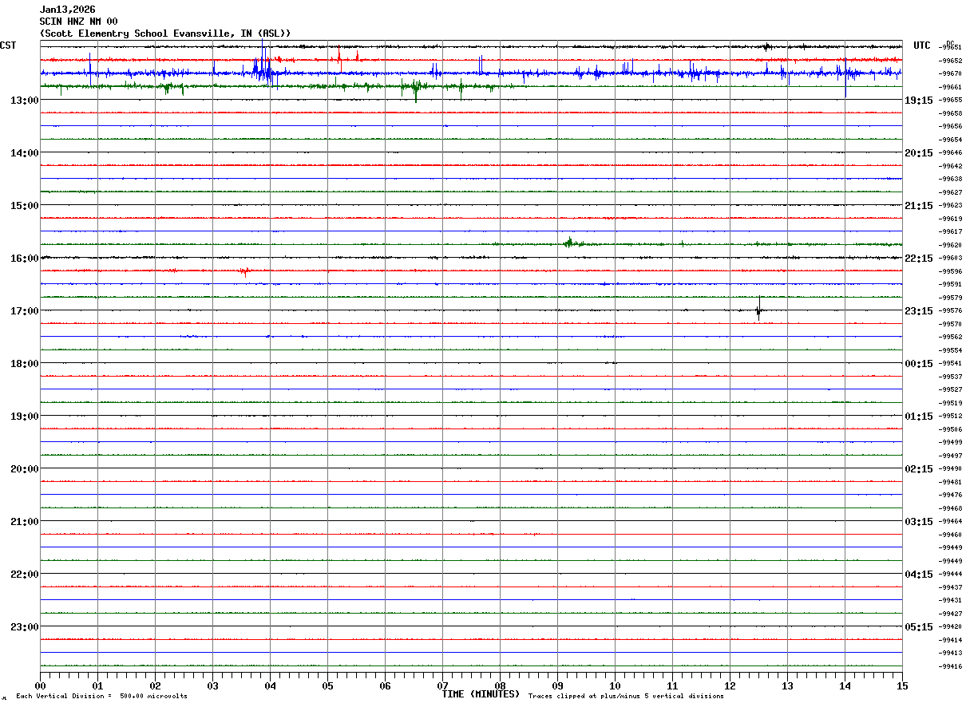The image size is (966, 707).
Task: Click the DC offset value -99576
Action: [951, 310]
